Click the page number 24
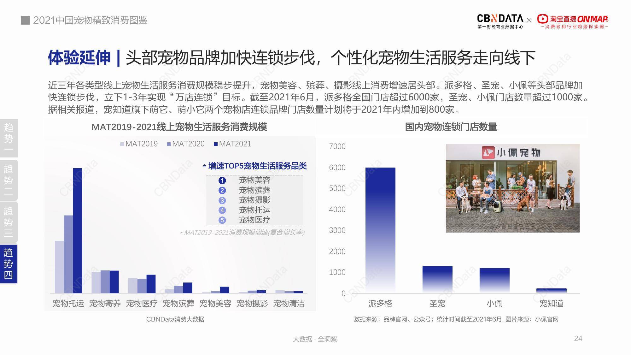631x355 pixels. tap(578, 338)
